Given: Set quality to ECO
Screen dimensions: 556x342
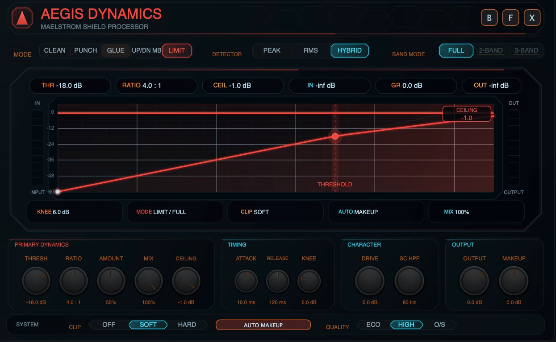Looking at the screenshot, I should [373, 325].
